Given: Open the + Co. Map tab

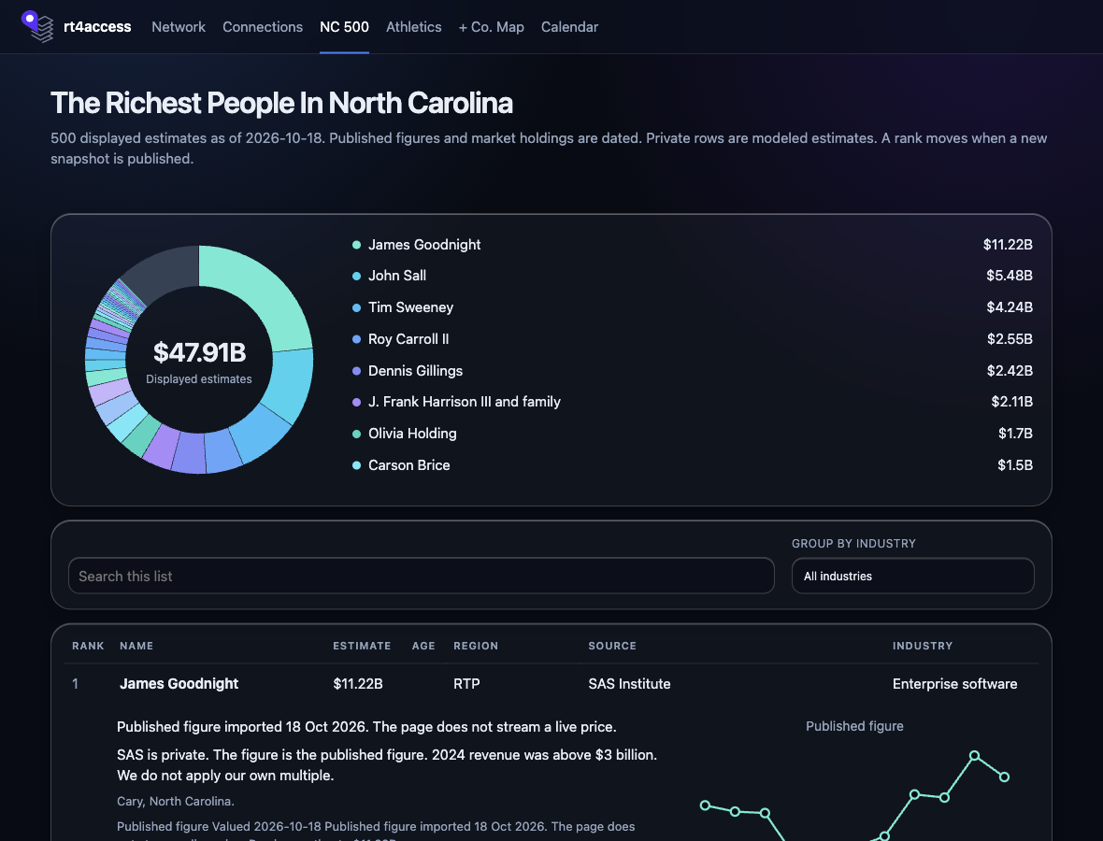Looking at the screenshot, I should click(491, 27).
